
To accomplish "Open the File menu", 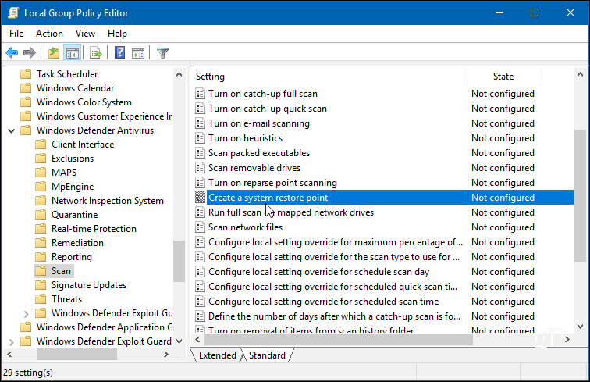I will pos(16,34).
